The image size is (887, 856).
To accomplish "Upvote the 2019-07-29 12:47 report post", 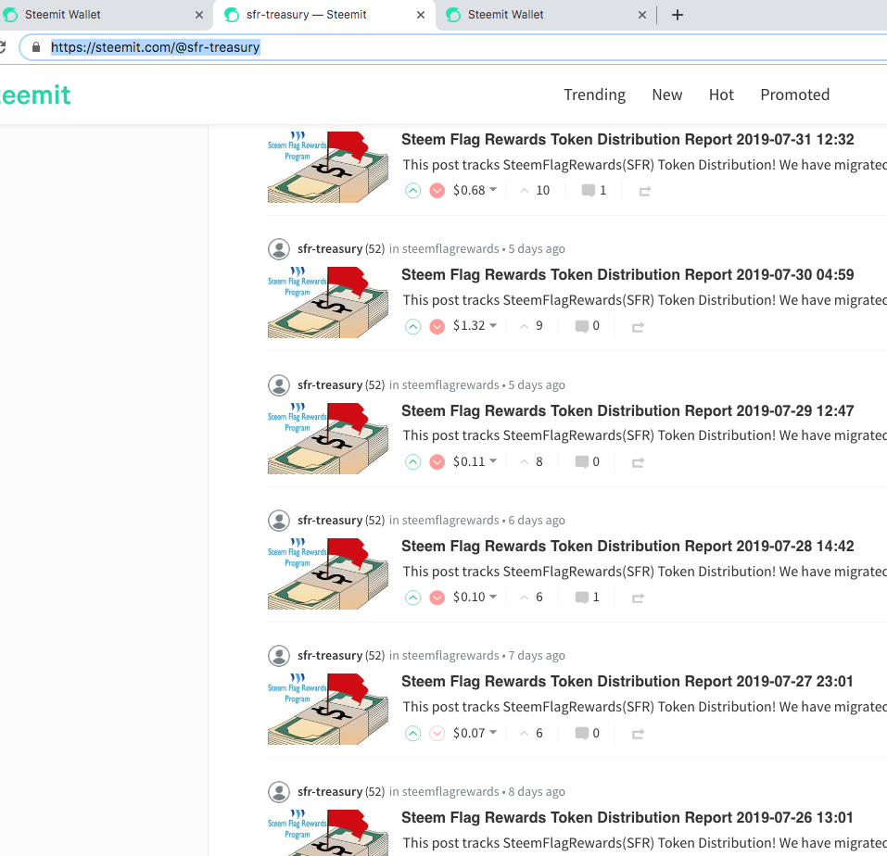I will click(x=413, y=462).
